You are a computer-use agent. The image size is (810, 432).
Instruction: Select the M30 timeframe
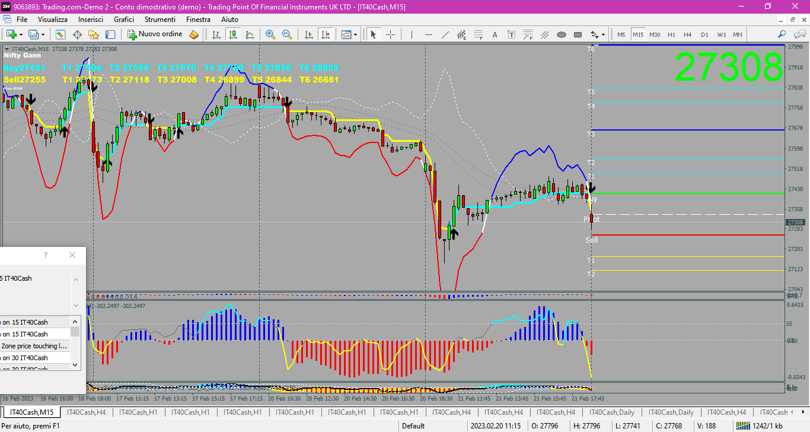click(655, 34)
